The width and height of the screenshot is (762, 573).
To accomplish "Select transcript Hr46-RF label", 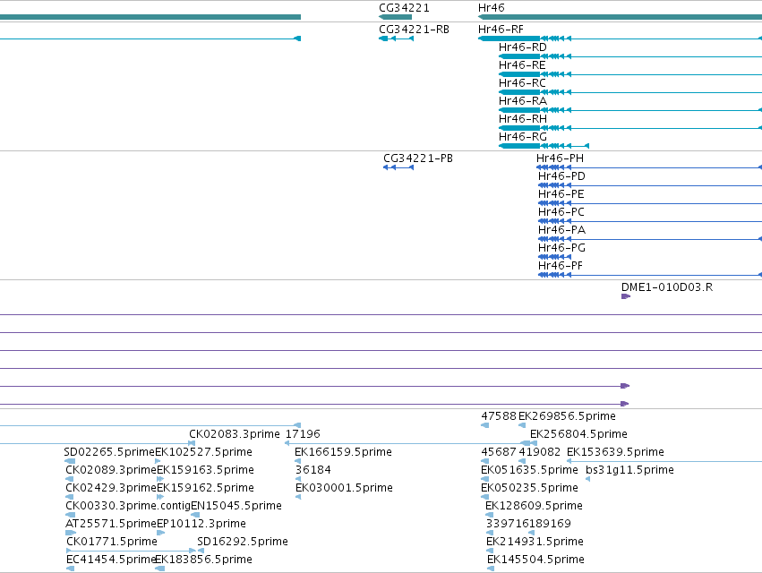I will point(501,30).
